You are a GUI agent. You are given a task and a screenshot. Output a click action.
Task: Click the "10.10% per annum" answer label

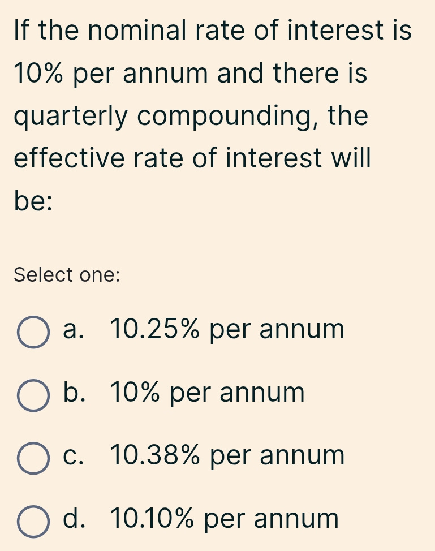pos(225,518)
